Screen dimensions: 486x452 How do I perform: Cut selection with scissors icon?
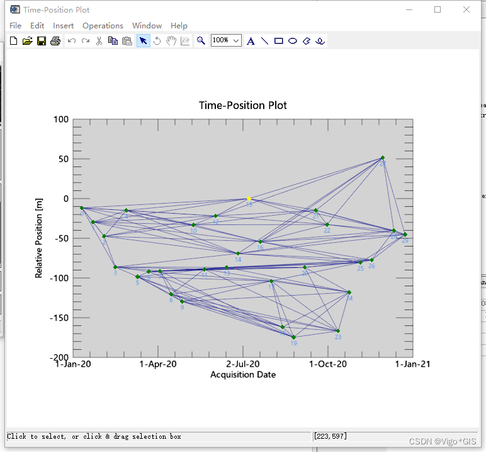click(x=99, y=41)
